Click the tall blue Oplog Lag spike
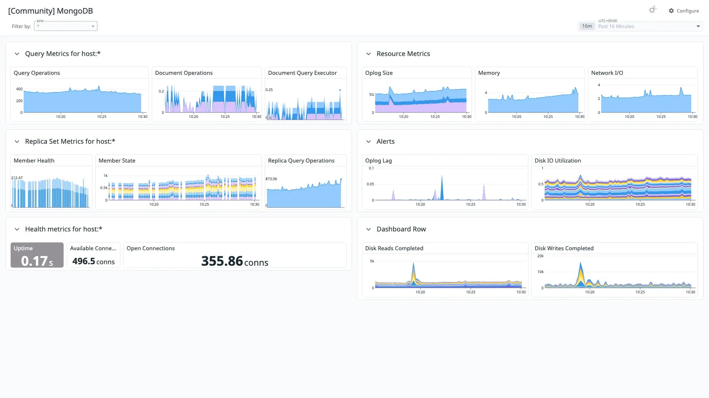The height and width of the screenshot is (398, 709). [442, 188]
